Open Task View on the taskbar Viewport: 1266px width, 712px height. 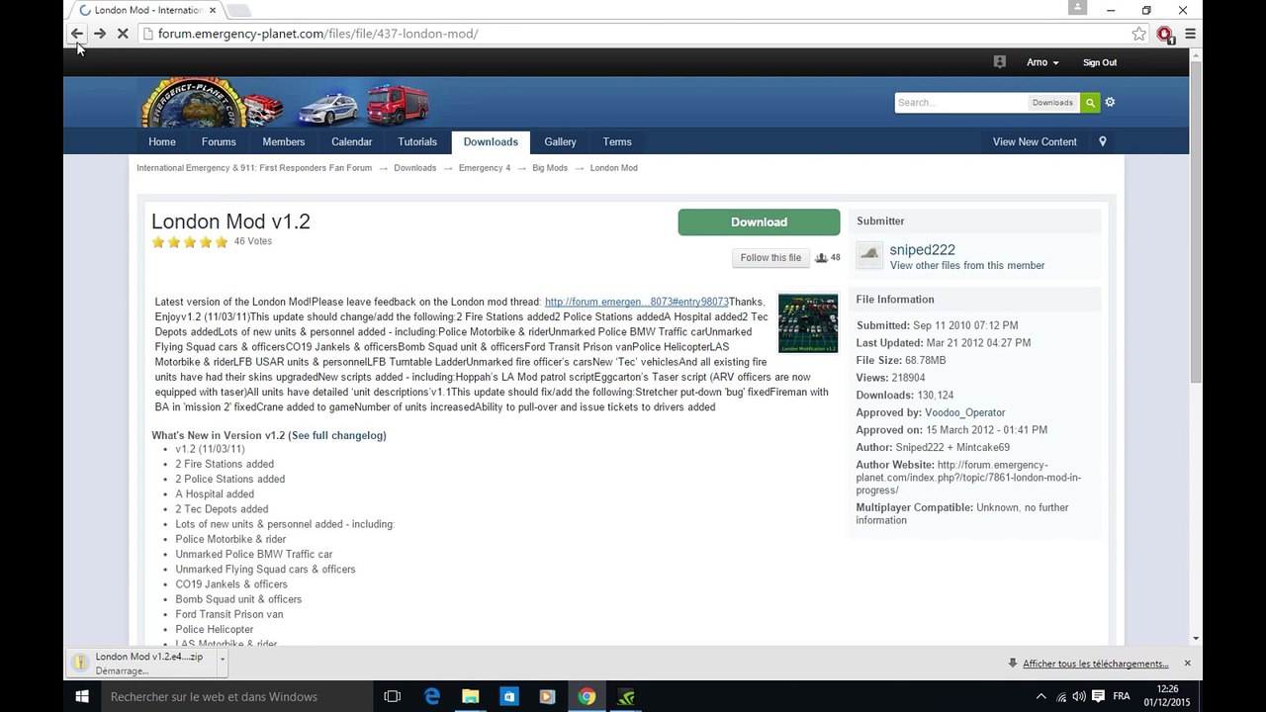click(x=392, y=696)
